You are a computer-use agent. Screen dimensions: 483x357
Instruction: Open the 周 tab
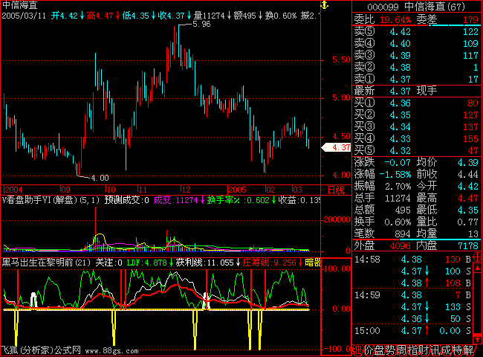(402, 350)
